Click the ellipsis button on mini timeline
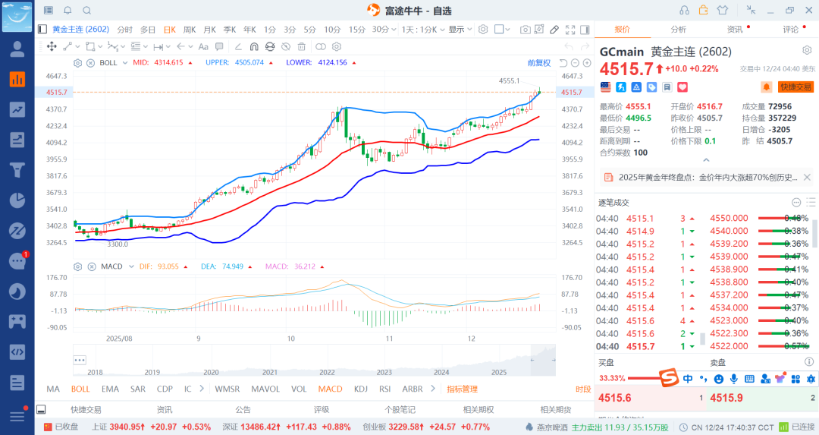This screenshot has width=819, height=435. pos(80,361)
